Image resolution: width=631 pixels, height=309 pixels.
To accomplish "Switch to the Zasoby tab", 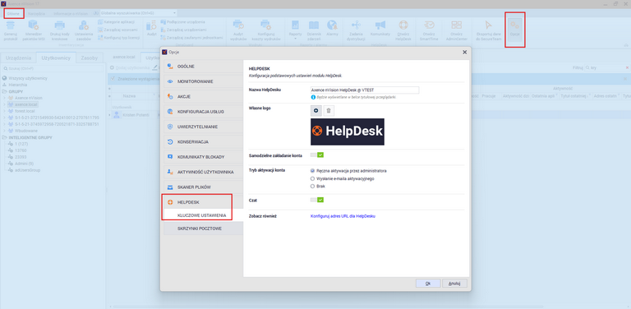I will (x=90, y=58).
